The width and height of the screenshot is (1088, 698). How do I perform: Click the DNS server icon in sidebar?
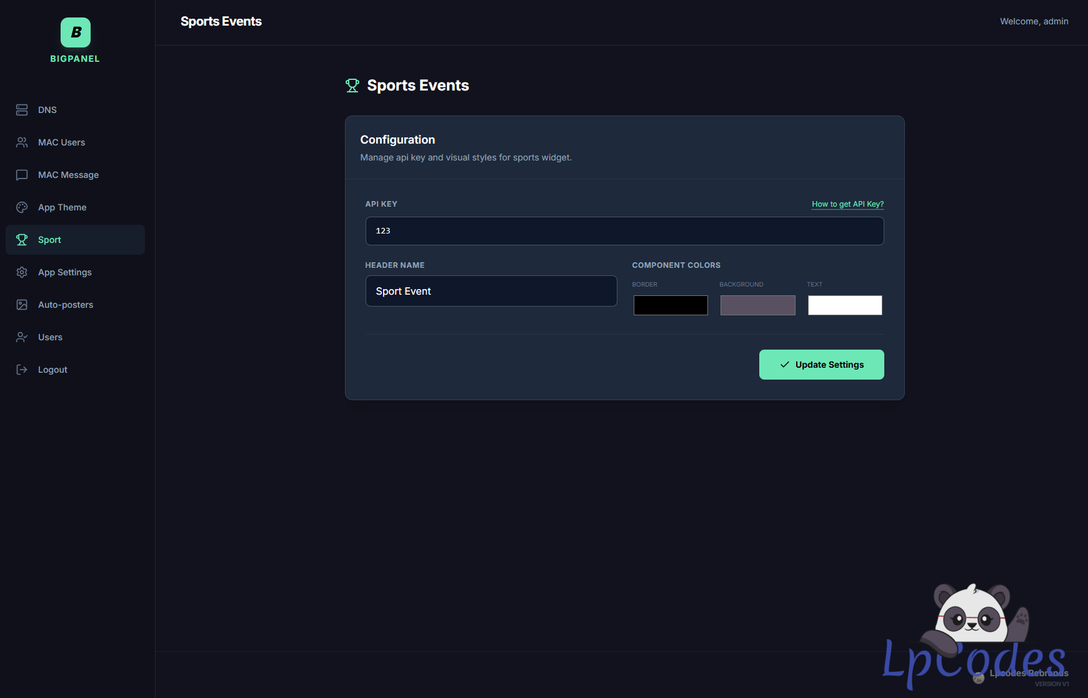(x=22, y=110)
